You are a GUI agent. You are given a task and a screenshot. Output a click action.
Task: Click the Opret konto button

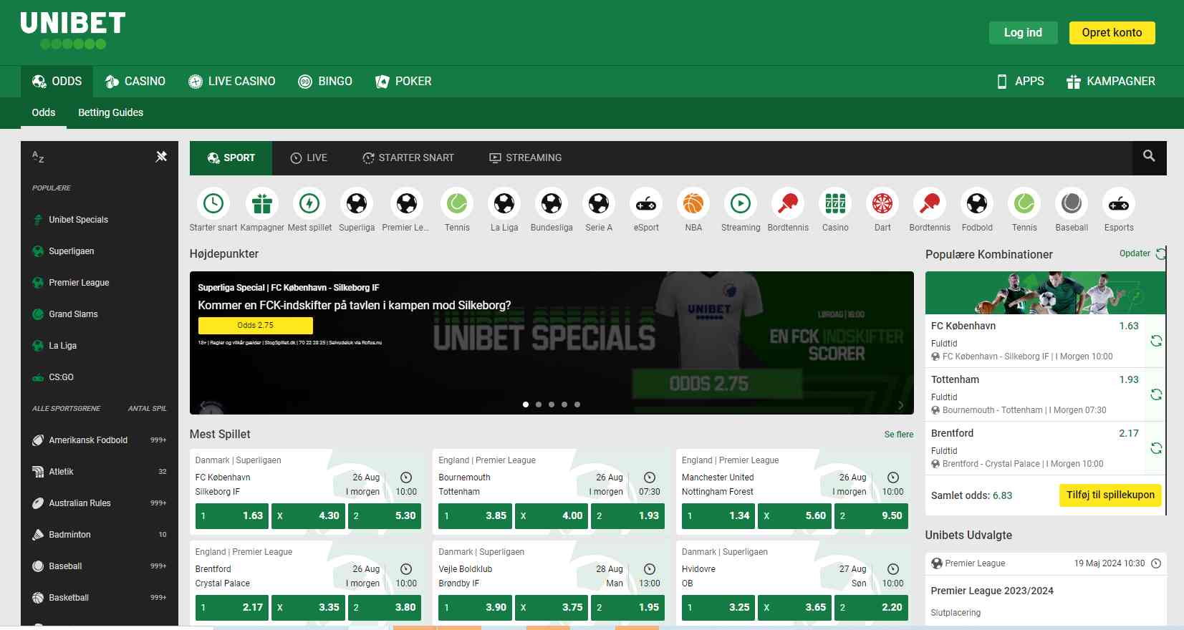(1112, 32)
